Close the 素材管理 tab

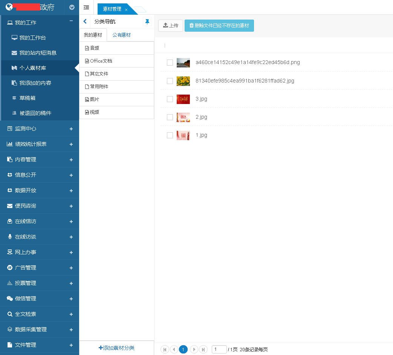click(x=126, y=9)
